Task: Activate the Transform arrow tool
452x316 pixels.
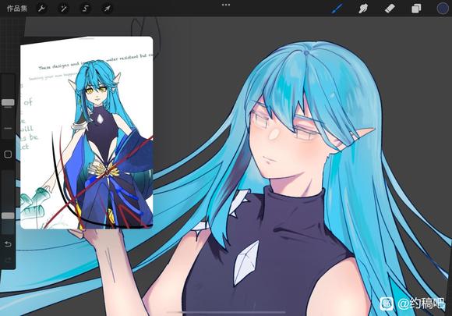Action: (107, 9)
